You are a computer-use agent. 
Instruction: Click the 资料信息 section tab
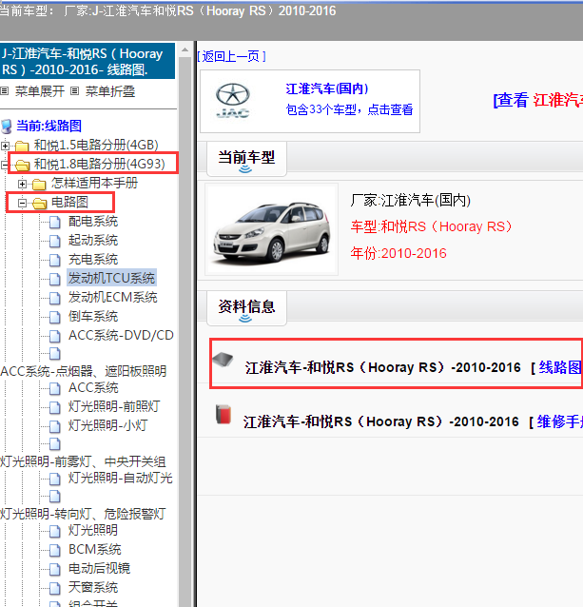pyautogui.click(x=246, y=308)
